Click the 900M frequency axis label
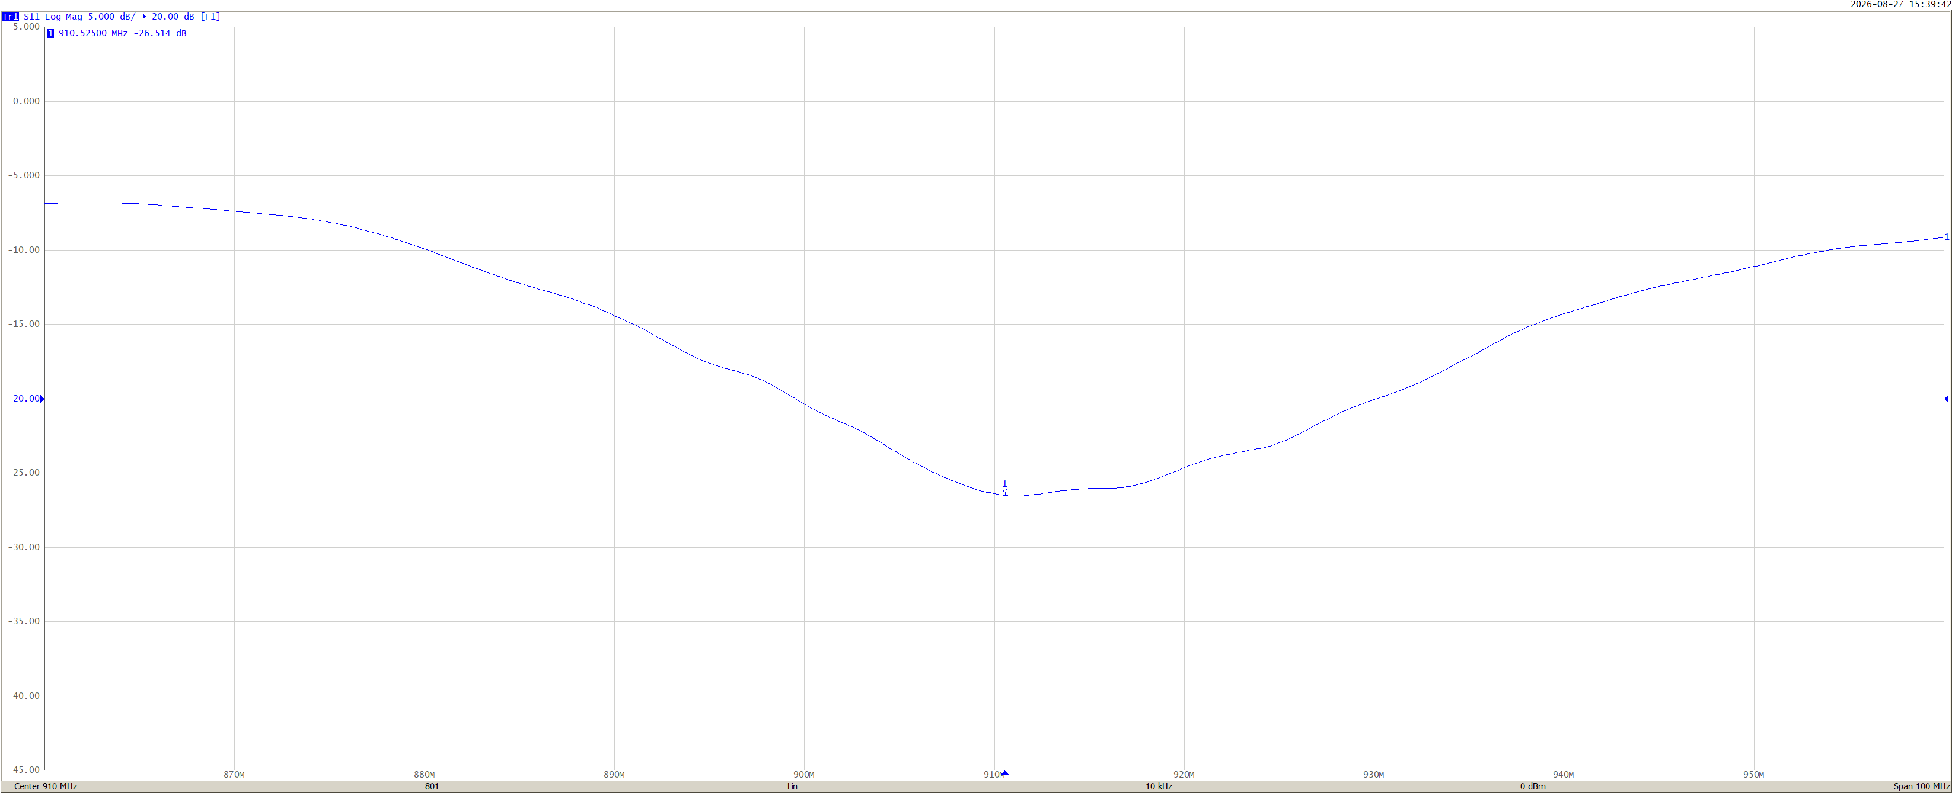This screenshot has width=1952, height=793. pos(804,775)
